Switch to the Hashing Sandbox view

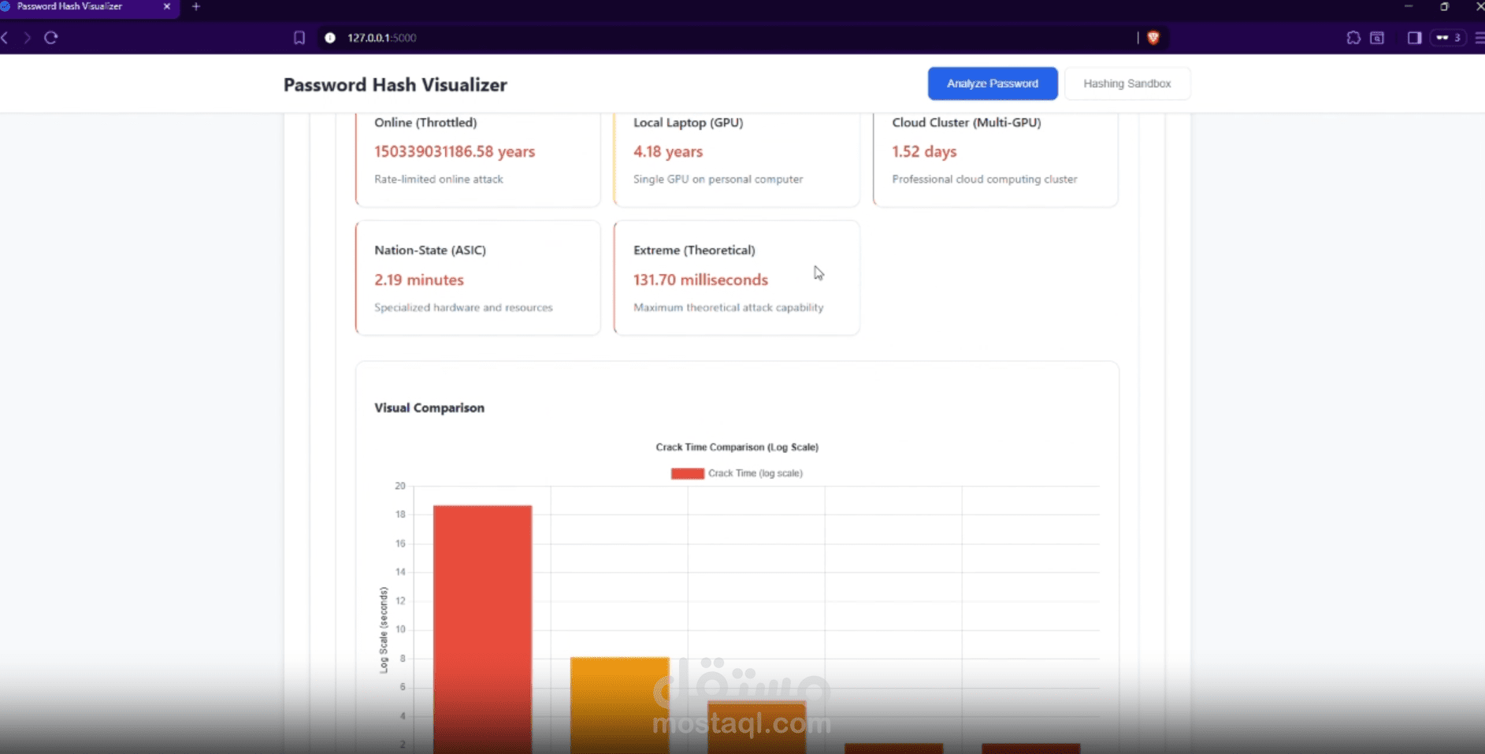1127,84
